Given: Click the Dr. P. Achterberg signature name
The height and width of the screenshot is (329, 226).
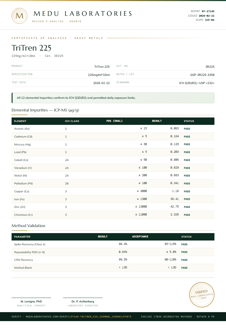Looking at the screenshot, I should [x=83, y=301].
